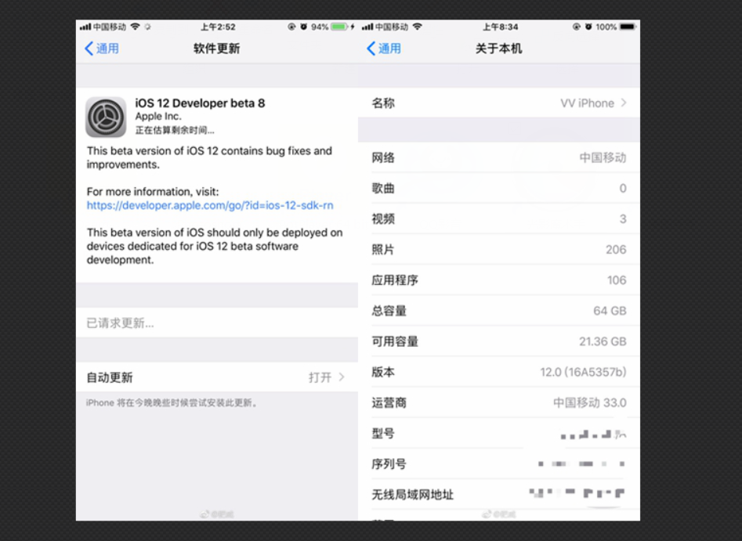Tap the 运营商 value 中国移动 33.0
The image size is (742, 541).
[590, 402]
